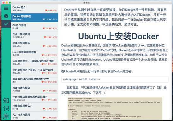Click the 知识库 label in the sidebar
Screen dimensions: 173x121
[6, 108]
